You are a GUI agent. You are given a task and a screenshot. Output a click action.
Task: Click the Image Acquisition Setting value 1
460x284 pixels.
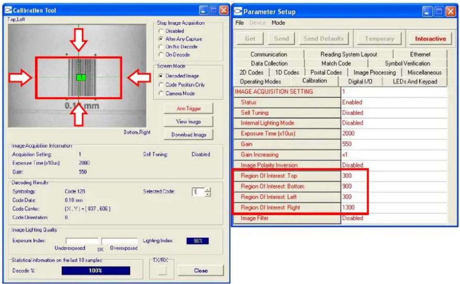pos(394,92)
